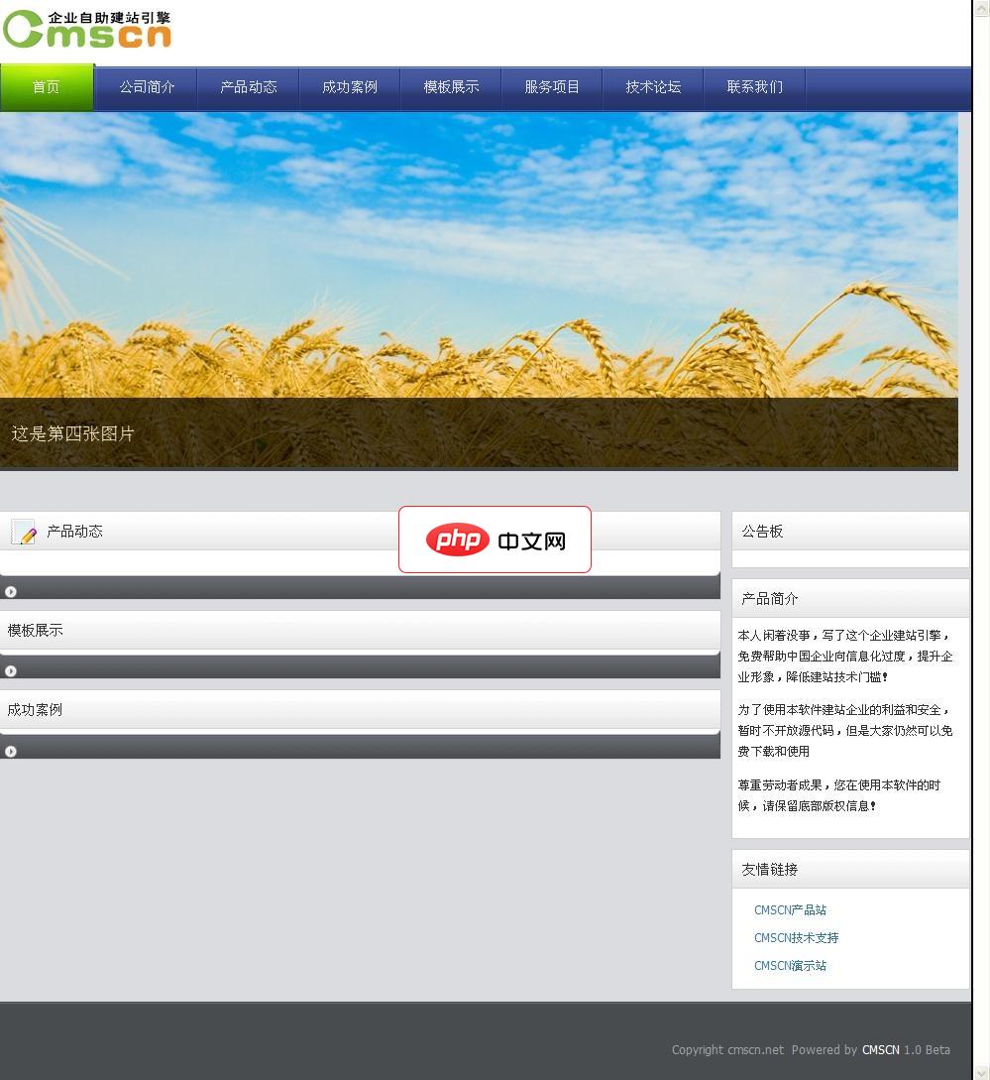Open 模板展示 in navigation bar
Viewport: 990px width, 1080px height.
click(451, 87)
